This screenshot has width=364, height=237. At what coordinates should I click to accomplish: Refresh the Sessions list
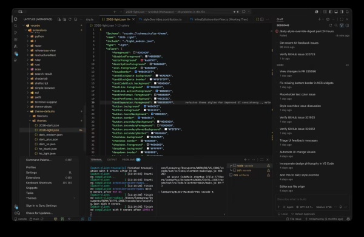(331, 26)
